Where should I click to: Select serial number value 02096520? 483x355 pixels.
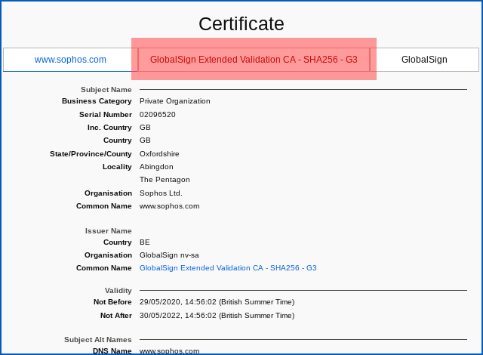click(158, 115)
